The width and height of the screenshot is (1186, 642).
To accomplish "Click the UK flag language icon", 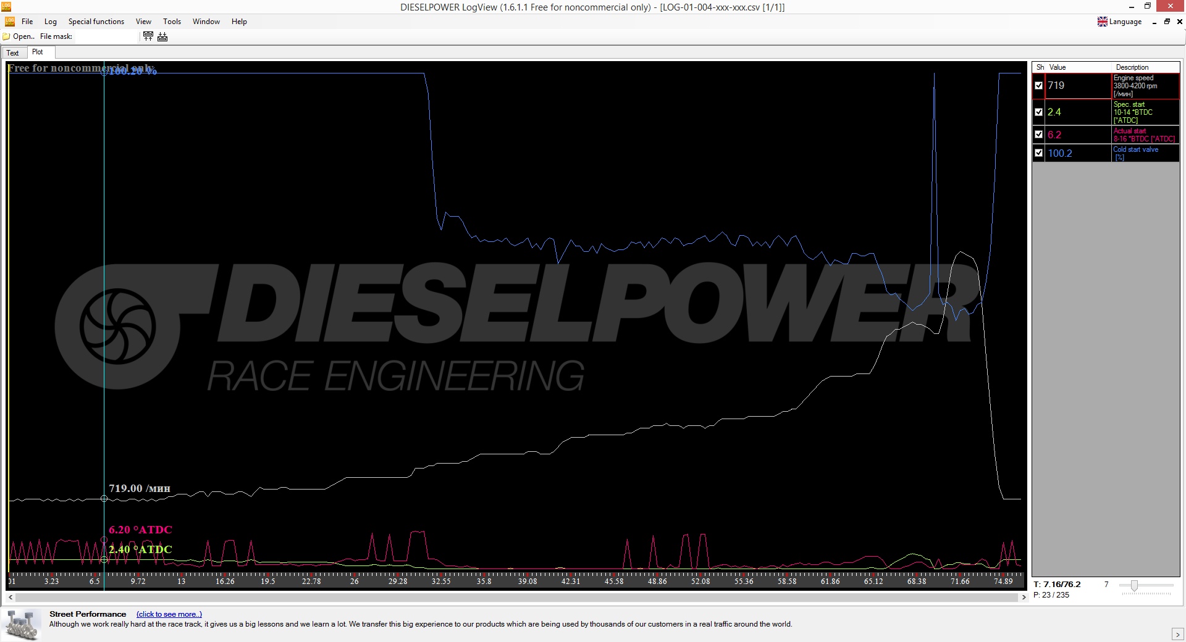I will [1103, 22].
